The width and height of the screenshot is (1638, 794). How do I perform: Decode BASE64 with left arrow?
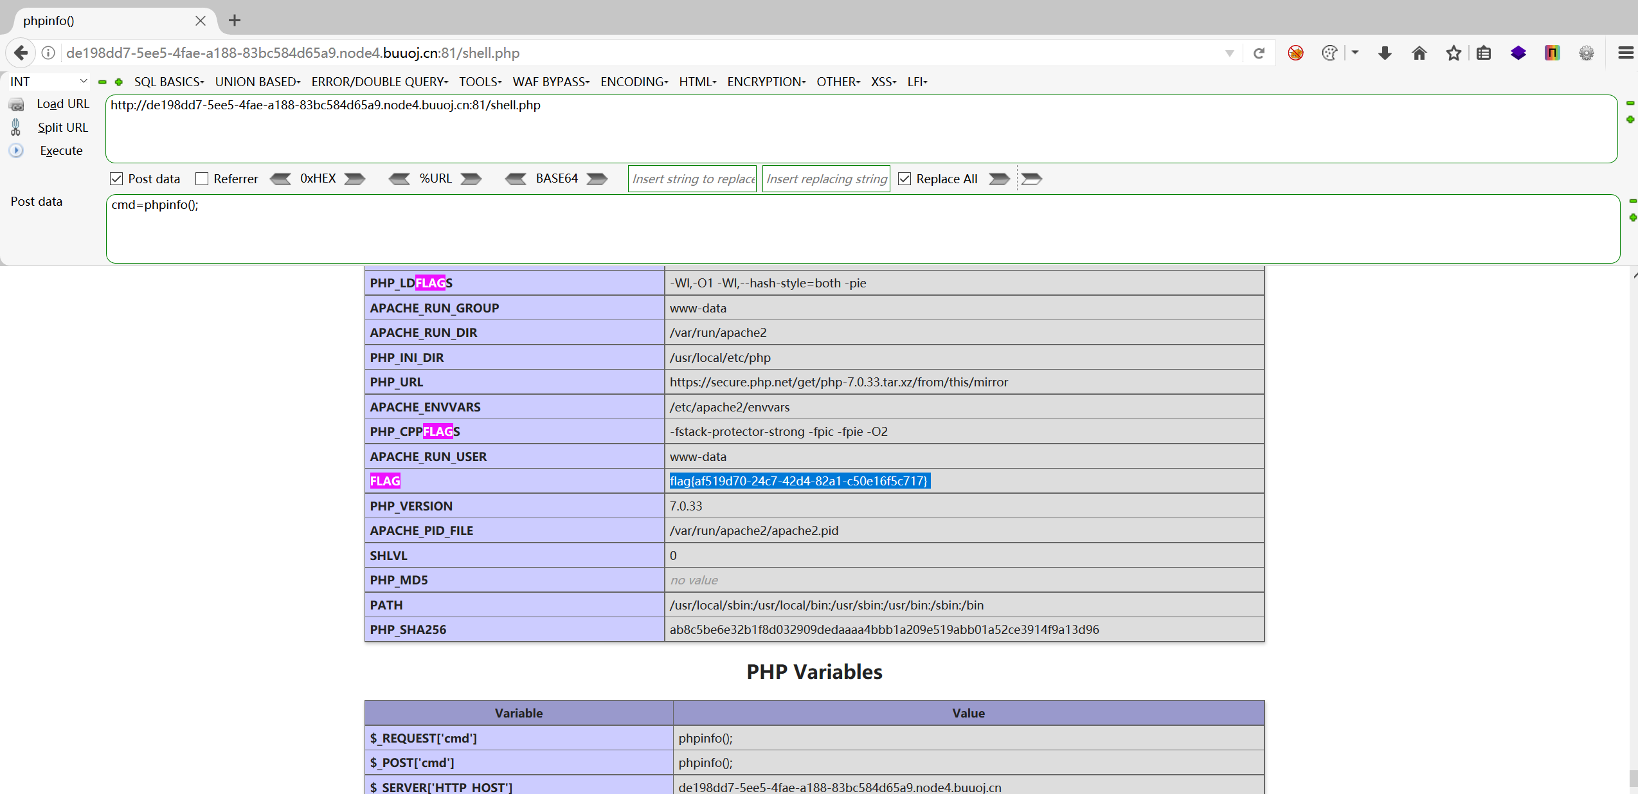[x=516, y=179]
